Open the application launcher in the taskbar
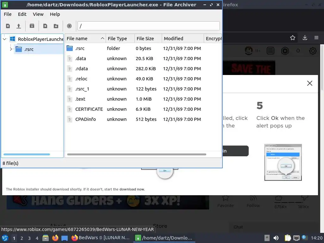Screen dimensions: 324x243 tap(5, 238)
